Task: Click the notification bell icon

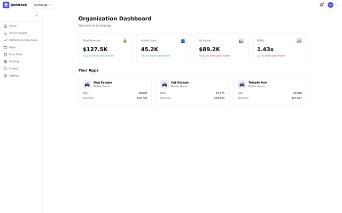Action: (x=321, y=5)
